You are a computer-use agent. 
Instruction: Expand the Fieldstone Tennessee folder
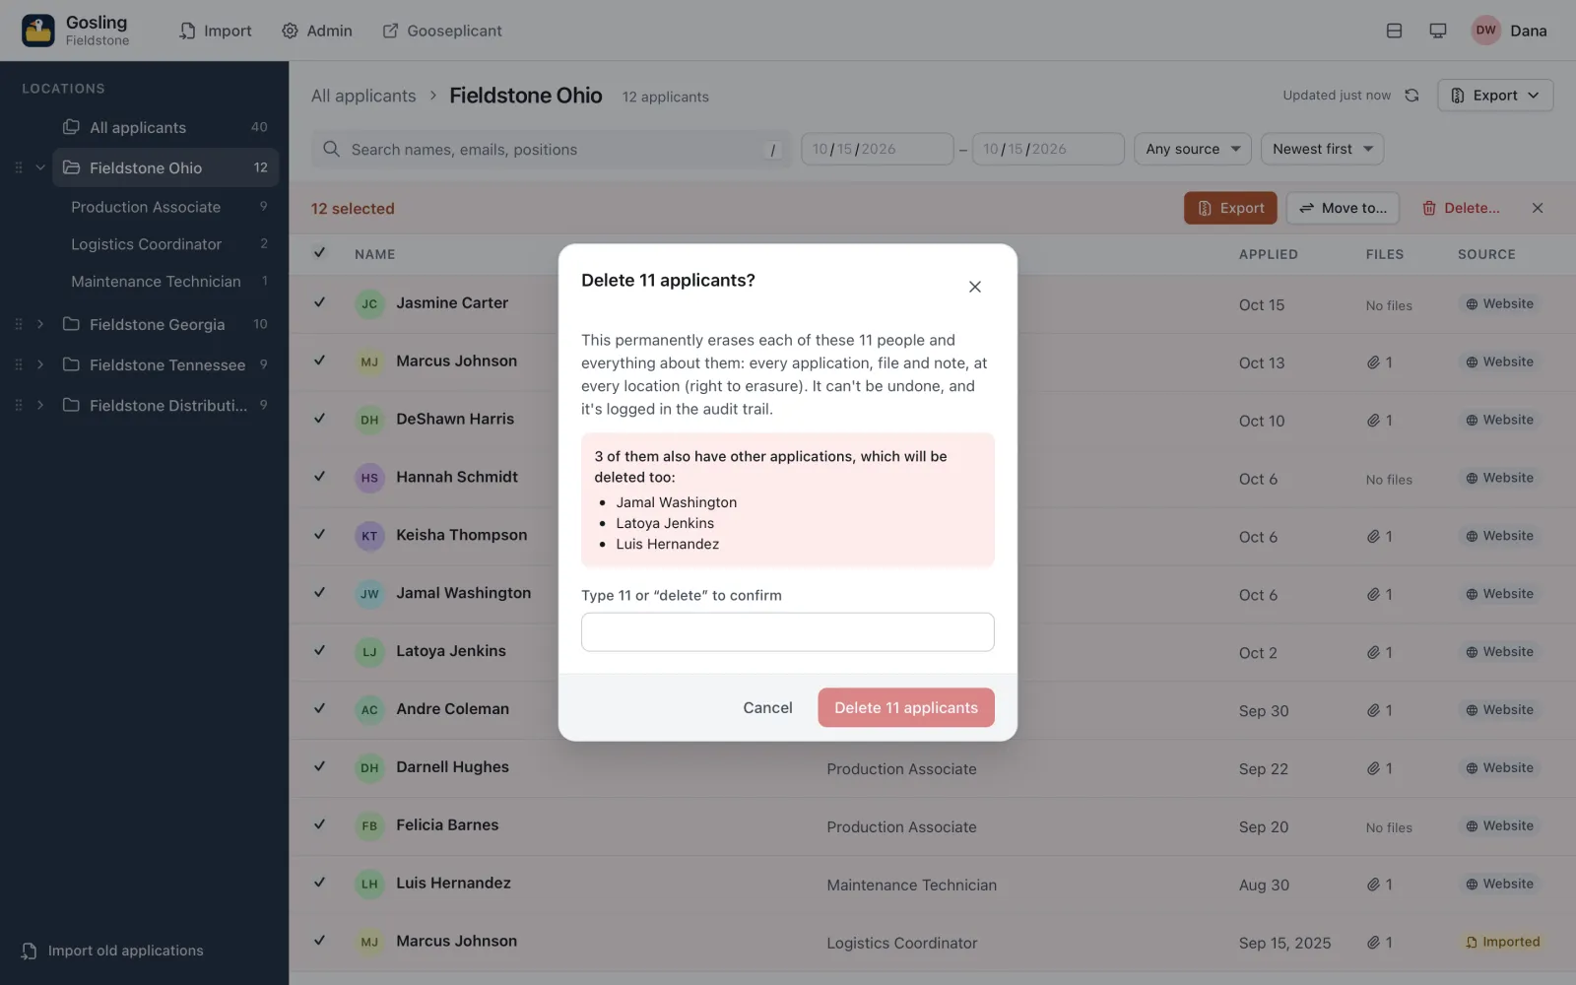point(40,364)
